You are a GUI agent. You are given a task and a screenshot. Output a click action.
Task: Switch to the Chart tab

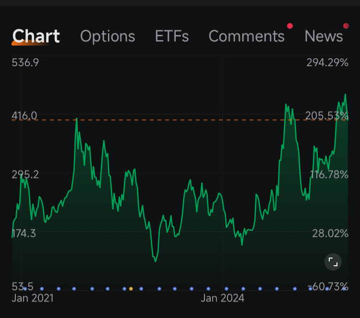click(x=36, y=36)
